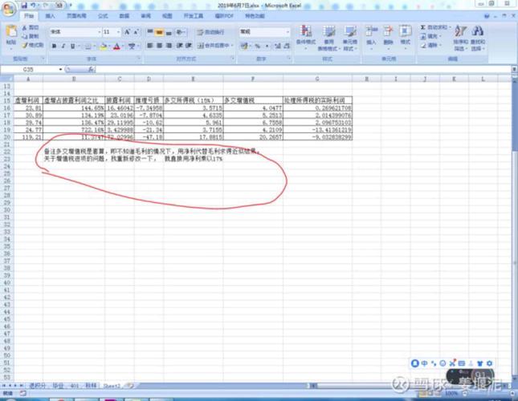This screenshot has height=401, width=518.
Task: Apply the yellow fill color bucket
Action: [103, 47]
